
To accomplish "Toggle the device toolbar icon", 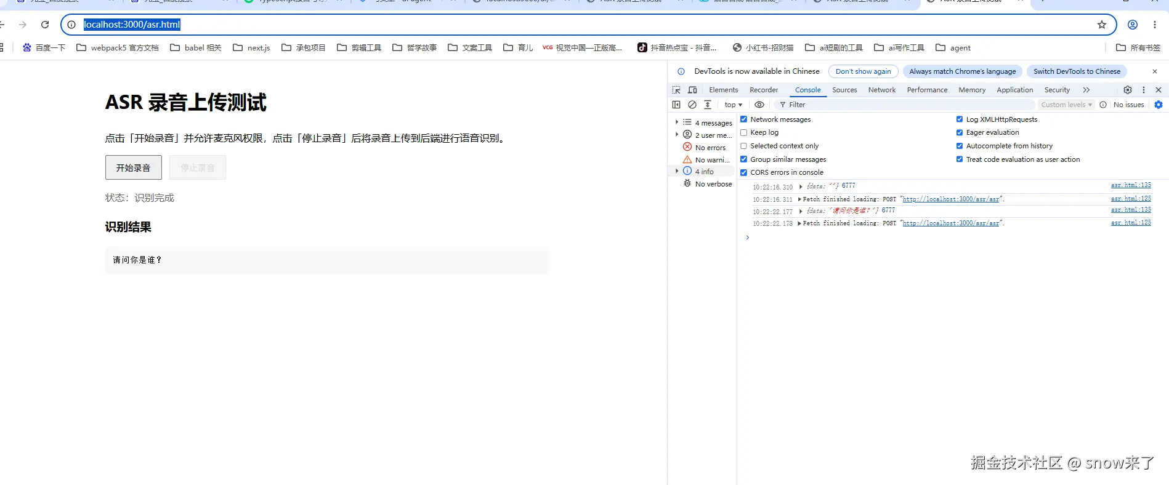I will (692, 90).
